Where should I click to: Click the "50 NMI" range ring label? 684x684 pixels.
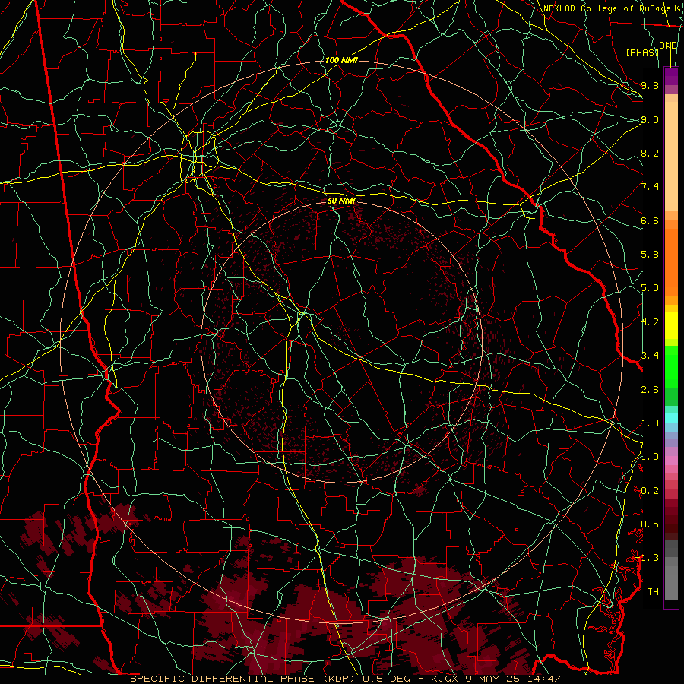point(341,201)
